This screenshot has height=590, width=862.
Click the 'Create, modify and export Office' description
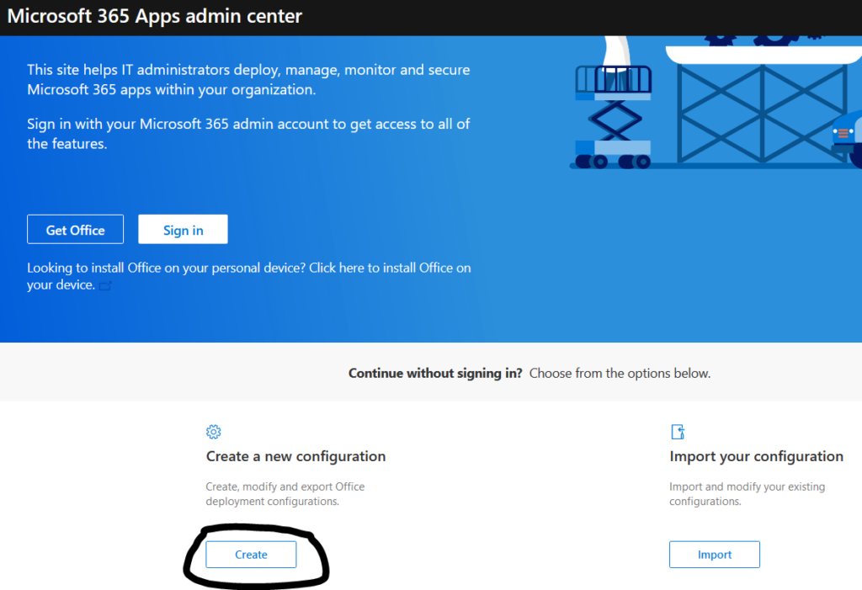pos(285,494)
